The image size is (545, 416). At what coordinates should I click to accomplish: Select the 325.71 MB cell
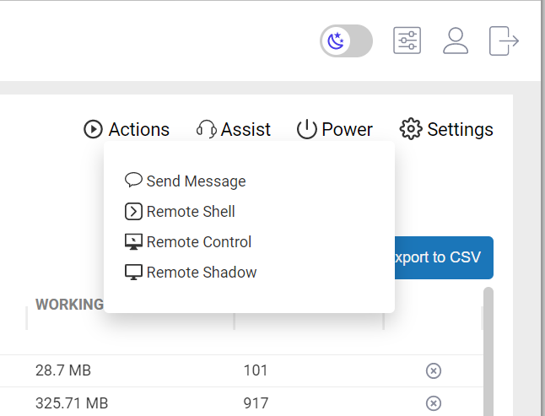click(x=72, y=403)
